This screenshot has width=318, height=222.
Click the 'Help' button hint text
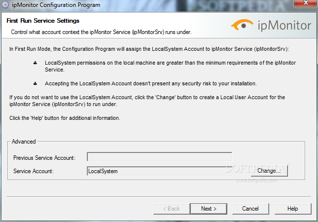pyautogui.click(x=65, y=118)
